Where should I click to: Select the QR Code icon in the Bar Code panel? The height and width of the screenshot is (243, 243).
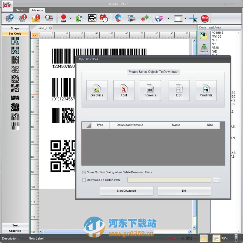[x=15, y=88]
